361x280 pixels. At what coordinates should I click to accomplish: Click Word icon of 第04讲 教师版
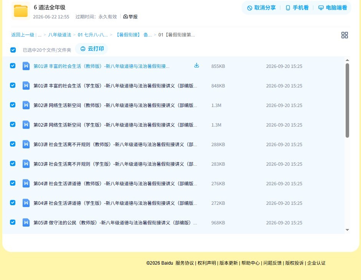point(26,183)
